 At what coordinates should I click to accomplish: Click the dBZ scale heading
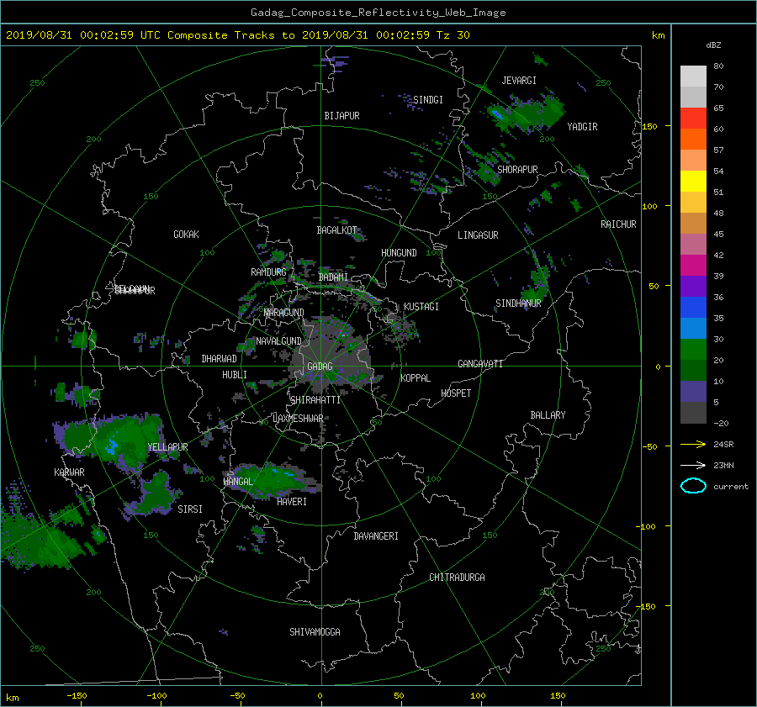(713, 45)
